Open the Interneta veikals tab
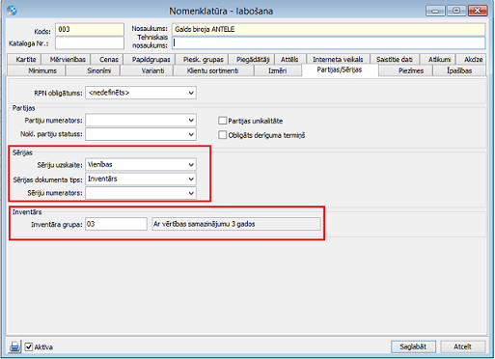This screenshot has height=359, width=495. point(338,60)
